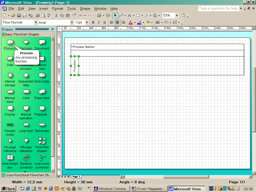256x192 pixels.
Task: Expand the line weight dropdown arrow
Action: click(x=162, y=22)
